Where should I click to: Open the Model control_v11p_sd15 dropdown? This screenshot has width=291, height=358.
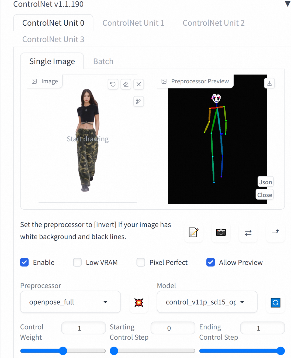coord(207,302)
